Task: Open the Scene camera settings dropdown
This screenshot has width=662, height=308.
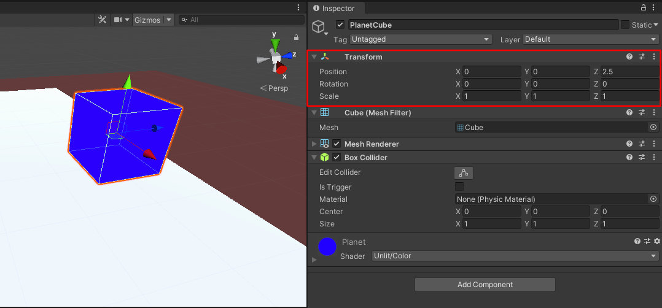Action: (122, 20)
